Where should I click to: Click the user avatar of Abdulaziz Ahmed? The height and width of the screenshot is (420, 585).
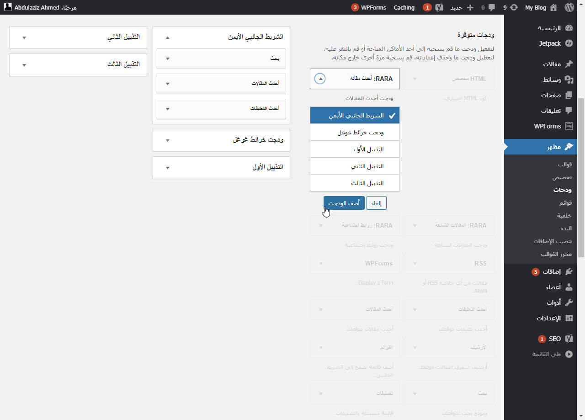[x=8, y=7]
